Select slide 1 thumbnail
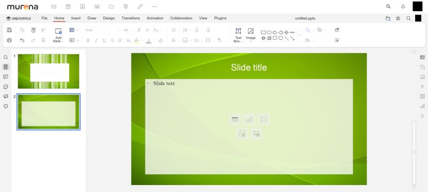428x192 pixels. (x=49, y=71)
